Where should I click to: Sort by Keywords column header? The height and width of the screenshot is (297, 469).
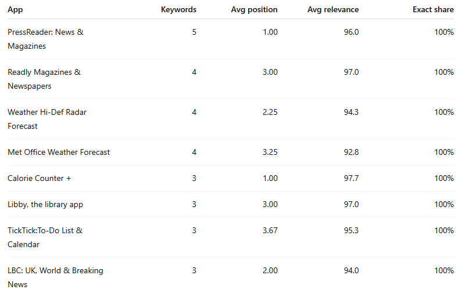[178, 9]
